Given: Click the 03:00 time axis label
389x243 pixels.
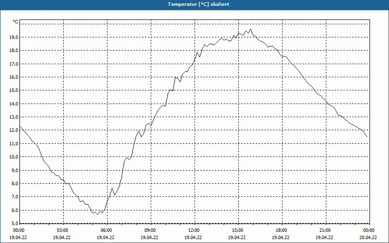Looking at the screenshot, I should [63, 230].
